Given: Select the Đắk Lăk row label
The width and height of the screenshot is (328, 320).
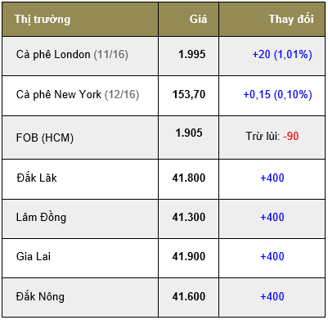Looking at the screenshot, I should (x=37, y=178).
